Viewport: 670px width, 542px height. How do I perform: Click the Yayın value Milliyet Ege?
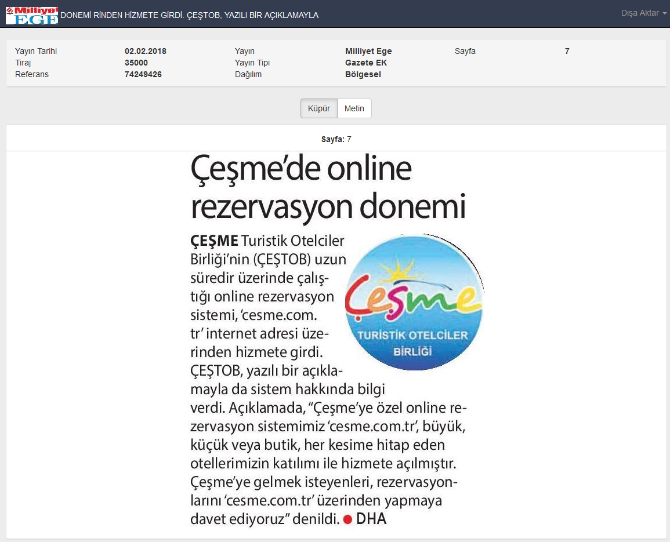click(x=368, y=51)
